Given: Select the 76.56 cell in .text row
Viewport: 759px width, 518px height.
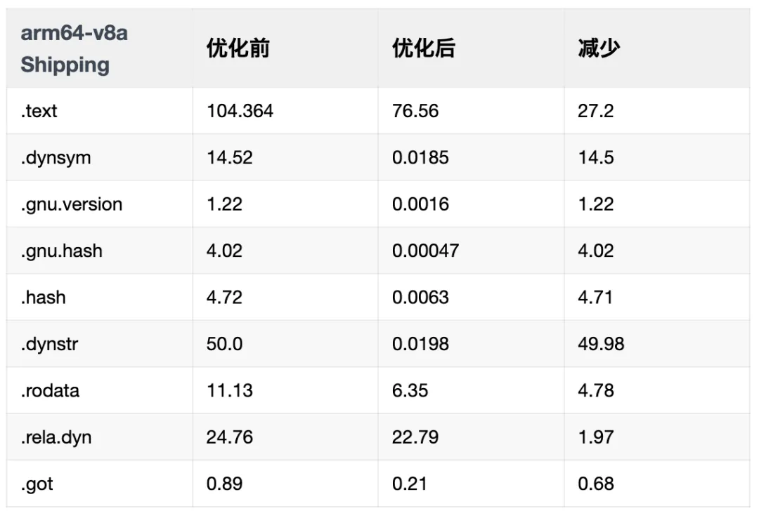Looking at the screenshot, I should [415, 111].
